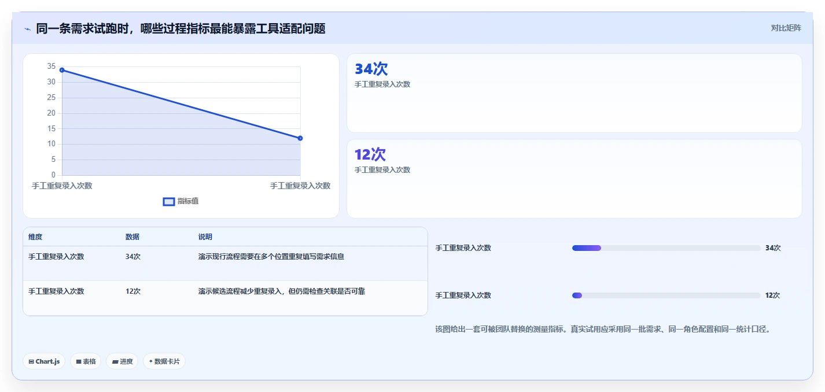Click the label left of the 34次 progress bar

[463, 248]
